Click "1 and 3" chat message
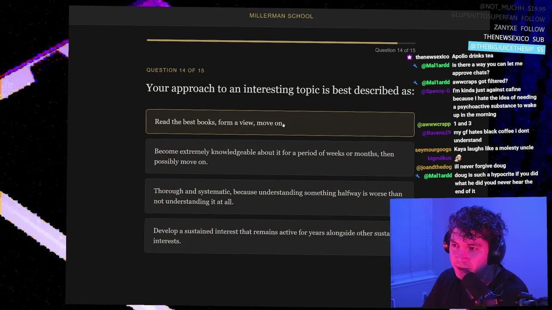Screen dimensions: 552x310 click(x=462, y=124)
